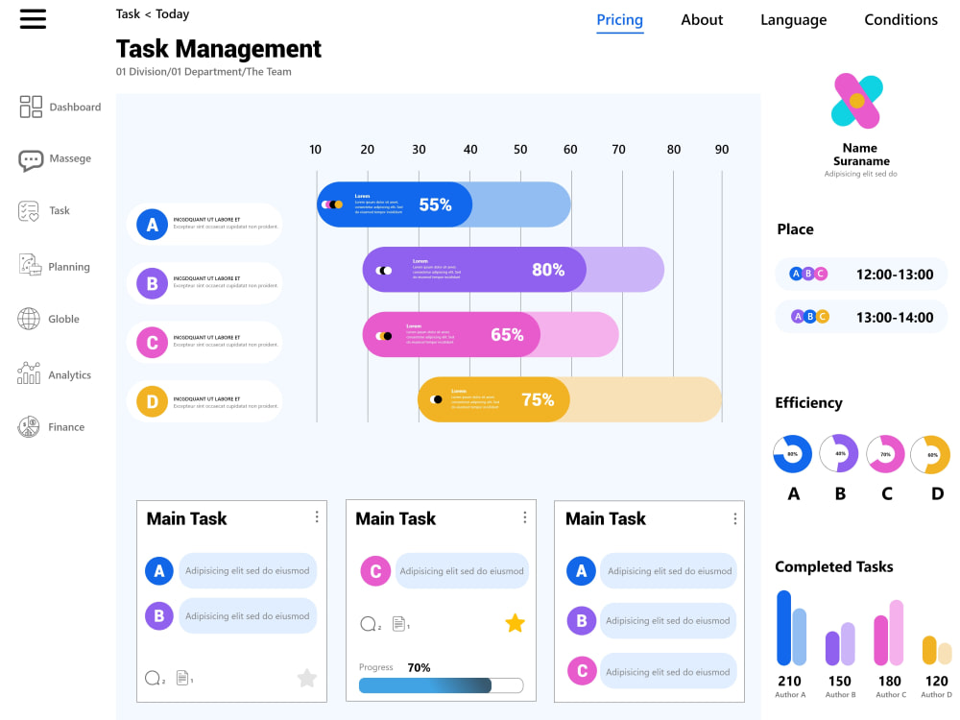The image size is (960, 720).
Task: Open the Massege chat bubble icon
Action: click(31, 160)
